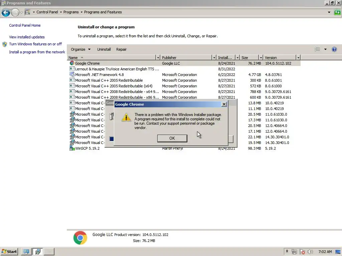
Task: Click version 4.8.03761 cell
Action: click(x=273, y=75)
